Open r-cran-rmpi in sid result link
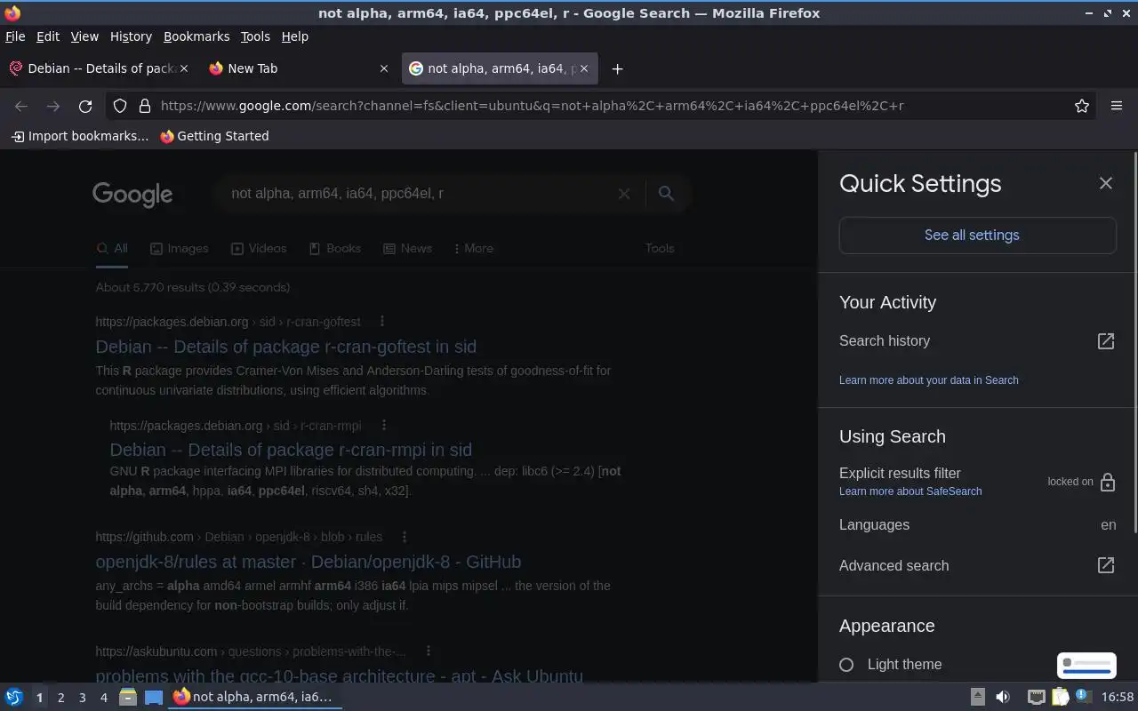The image size is (1138, 711). [x=291, y=450]
